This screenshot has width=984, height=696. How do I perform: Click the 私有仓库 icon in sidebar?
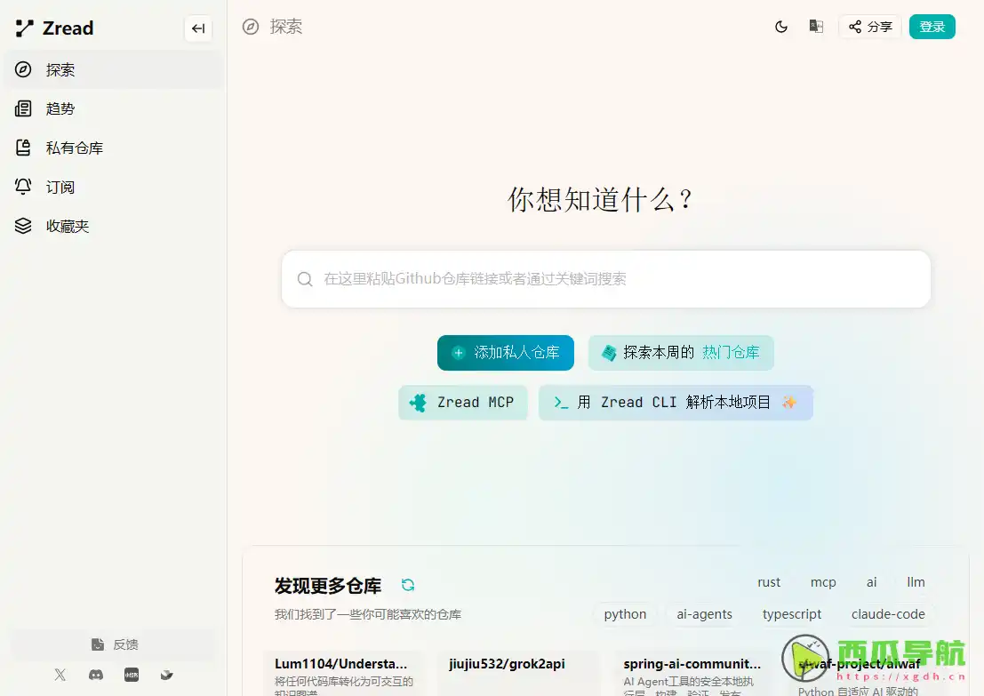click(x=23, y=148)
